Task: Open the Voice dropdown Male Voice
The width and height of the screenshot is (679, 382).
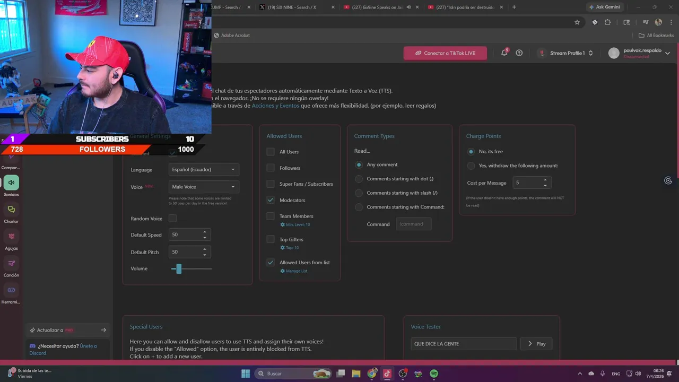Action: click(204, 187)
